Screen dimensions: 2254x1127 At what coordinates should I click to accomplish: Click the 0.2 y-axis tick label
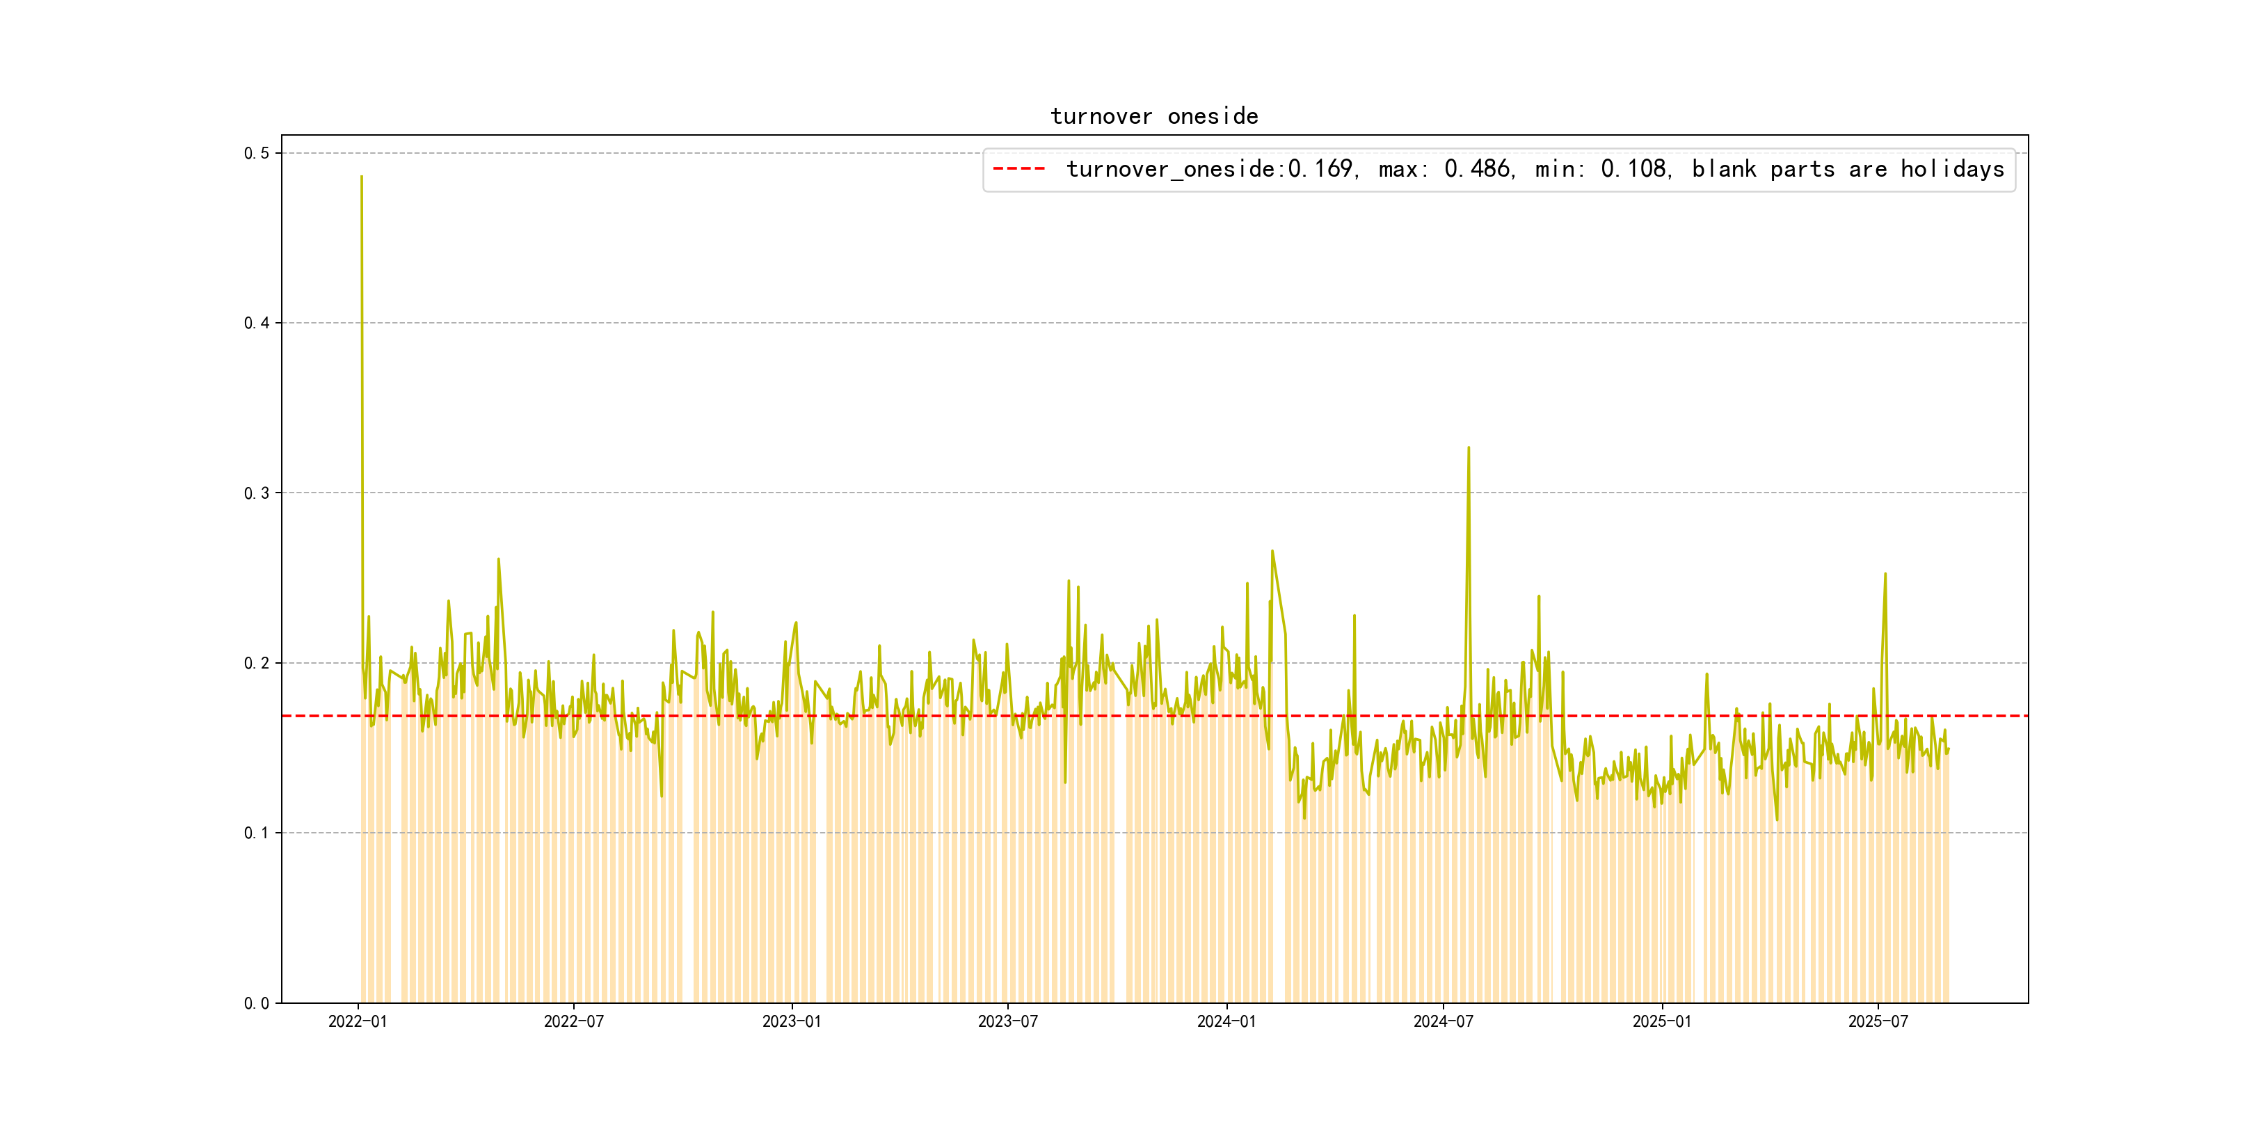(257, 663)
